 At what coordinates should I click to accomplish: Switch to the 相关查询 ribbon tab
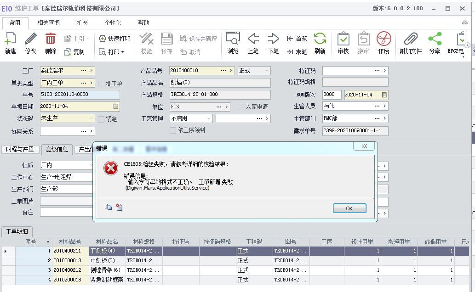click(x=48, y=22)
